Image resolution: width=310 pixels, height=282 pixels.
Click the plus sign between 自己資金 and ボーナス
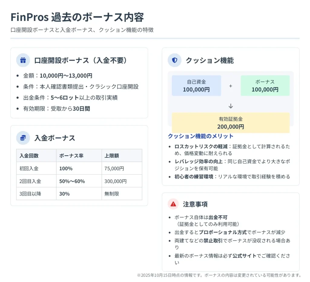click(x=231, y=86)
